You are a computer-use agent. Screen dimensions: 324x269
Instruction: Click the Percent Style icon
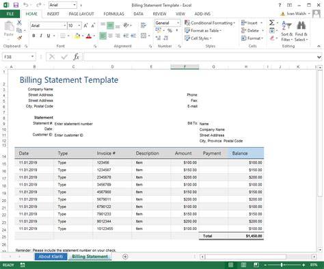[x=170, y=31]
